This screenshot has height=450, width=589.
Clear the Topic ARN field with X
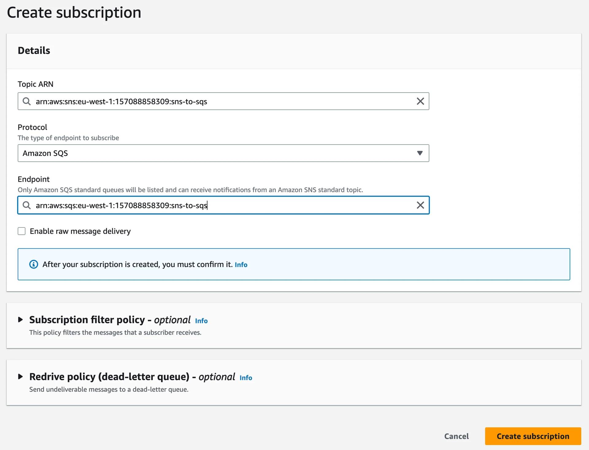pyautogui.click(x=420, y=101)
